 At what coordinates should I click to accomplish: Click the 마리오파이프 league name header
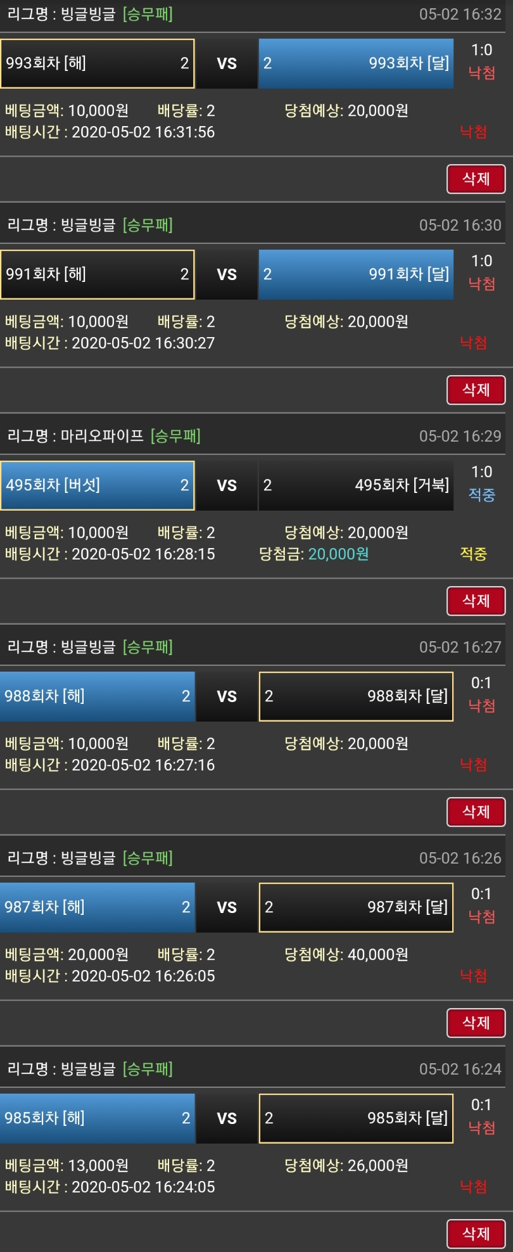[102, 436]
